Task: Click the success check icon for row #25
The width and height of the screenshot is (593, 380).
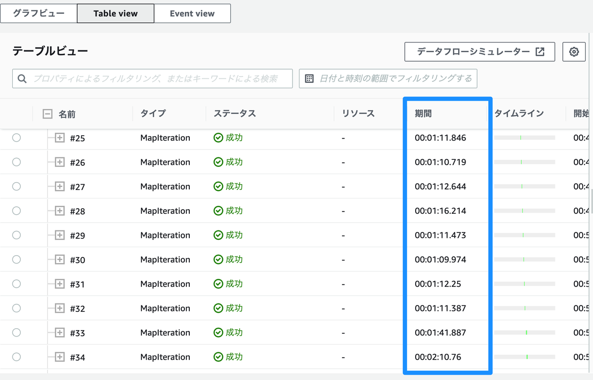Action: (218, 138)
